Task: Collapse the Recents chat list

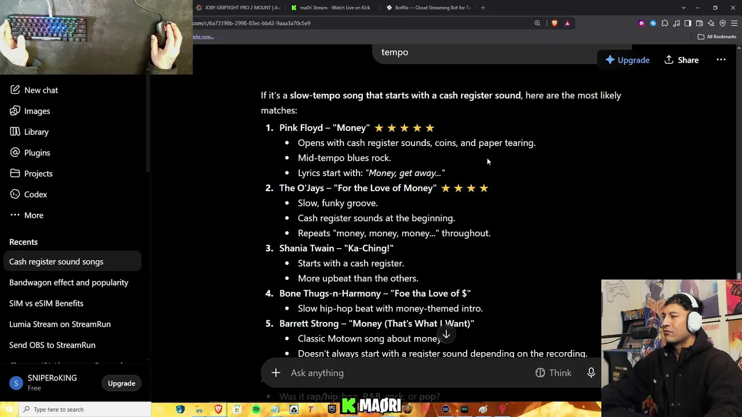Action: pos(23,242)
